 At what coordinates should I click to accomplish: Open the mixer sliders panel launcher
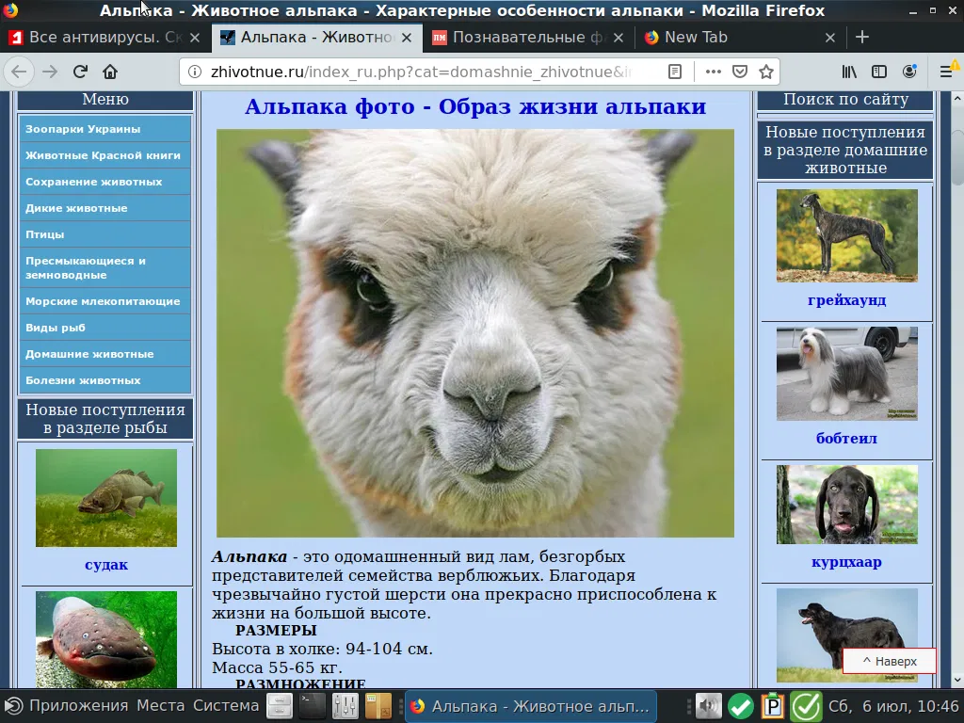coord(345,706)
